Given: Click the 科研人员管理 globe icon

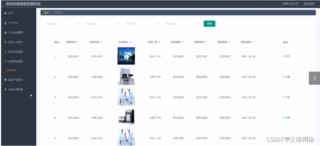Looking at the screenshot, I should pos(6,42).
